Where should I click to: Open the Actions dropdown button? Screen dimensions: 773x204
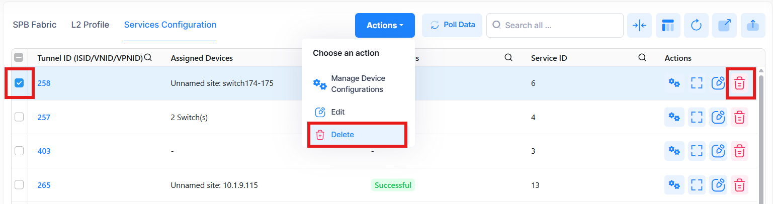(x=385, y=25)
